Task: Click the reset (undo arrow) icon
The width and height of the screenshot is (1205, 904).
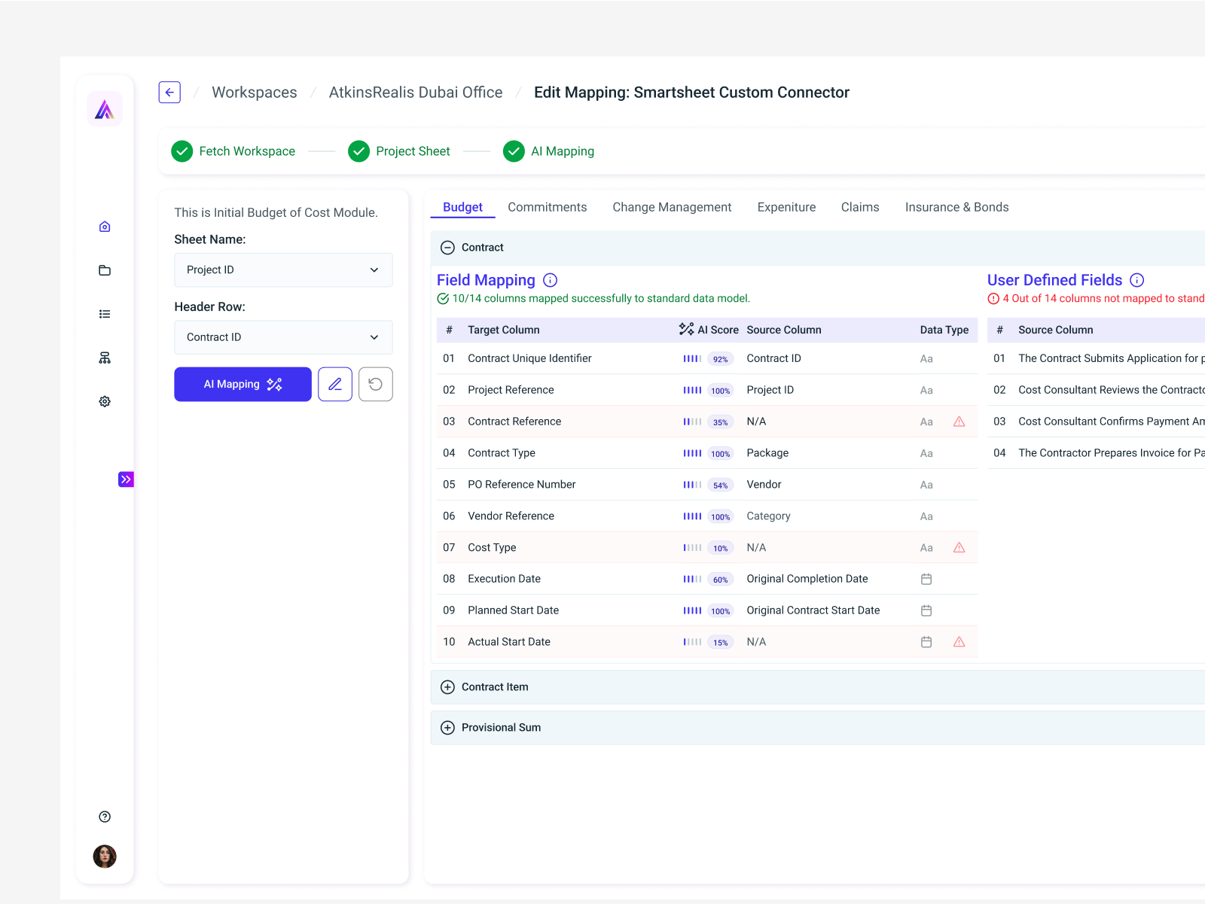Action: click(x=375, y=384)
